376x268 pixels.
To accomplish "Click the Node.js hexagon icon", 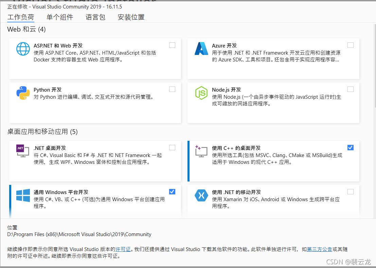I will (x=201, y=93).
